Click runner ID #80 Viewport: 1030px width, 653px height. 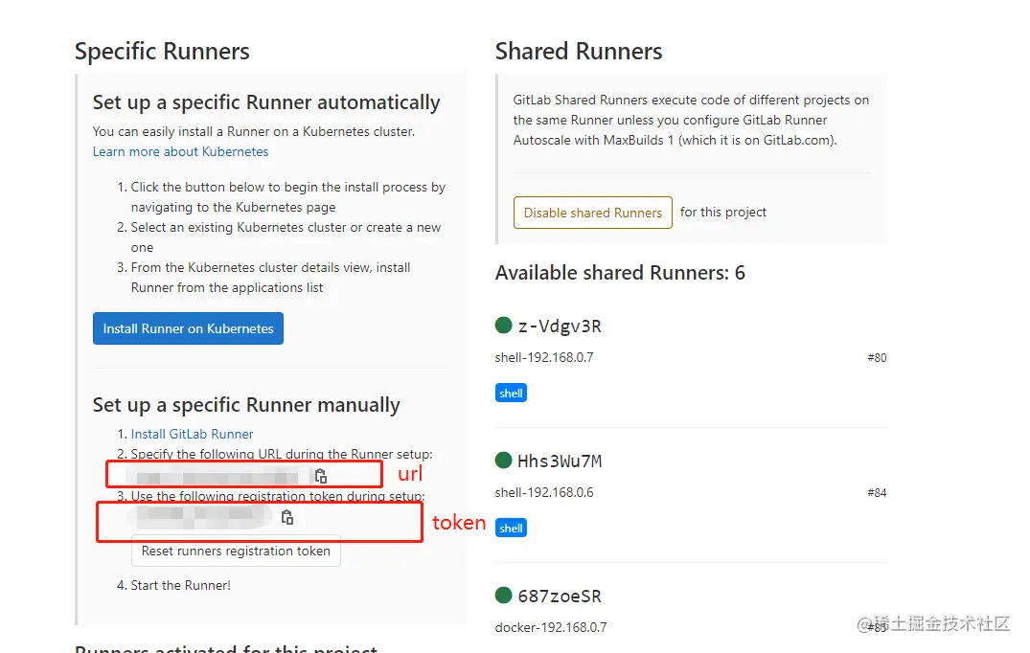coord(877,358)
